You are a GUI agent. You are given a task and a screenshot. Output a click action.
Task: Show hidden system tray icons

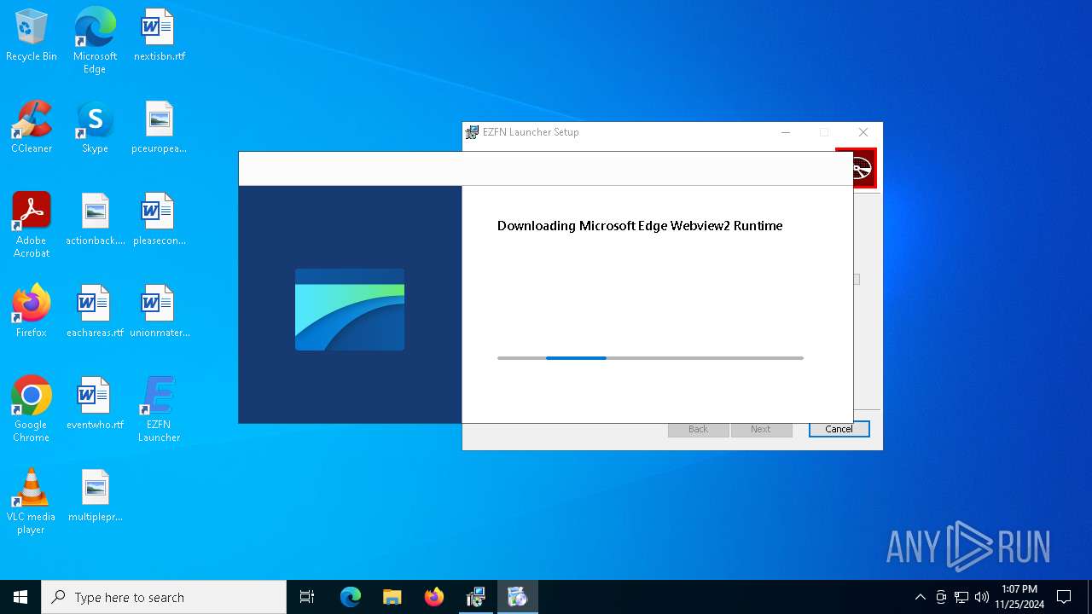pyautogui.click(x=920, y=597)
